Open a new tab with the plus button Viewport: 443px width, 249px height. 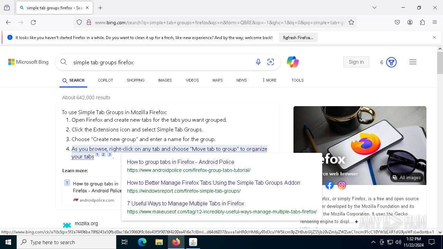[x=100, y=8]
